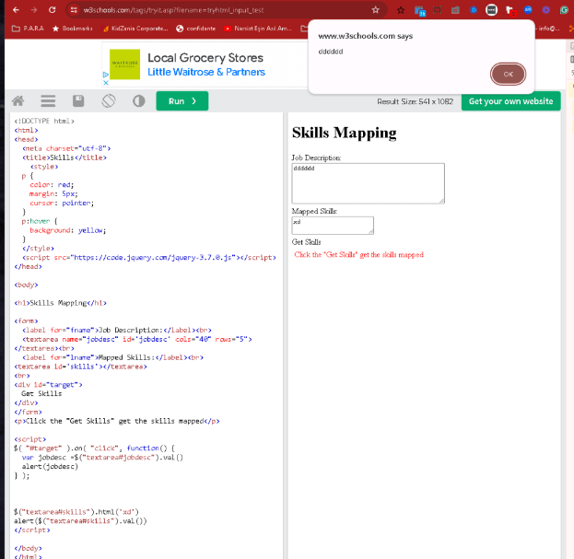Viewport: 574px width, 559px height.
Task: Open the white circled dark extension icon
Action: (491, 10)
